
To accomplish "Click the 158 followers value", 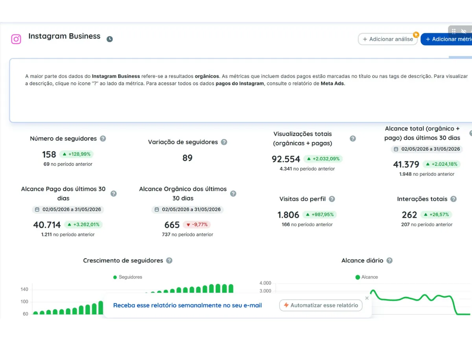I will click(49, 155).
